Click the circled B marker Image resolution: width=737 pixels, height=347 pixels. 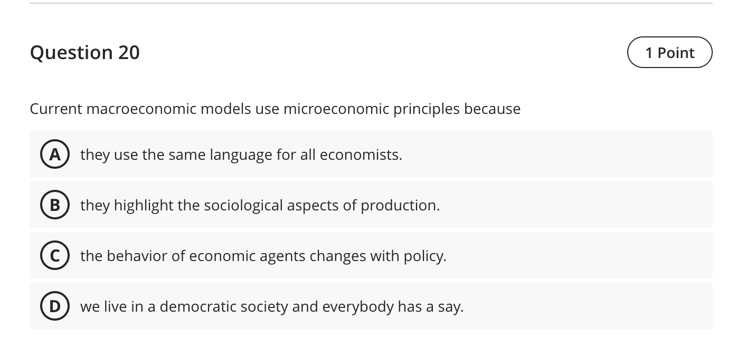point(55,205)
